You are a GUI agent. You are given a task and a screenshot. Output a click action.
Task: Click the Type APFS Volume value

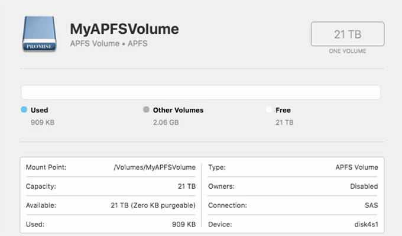(356, 167)
